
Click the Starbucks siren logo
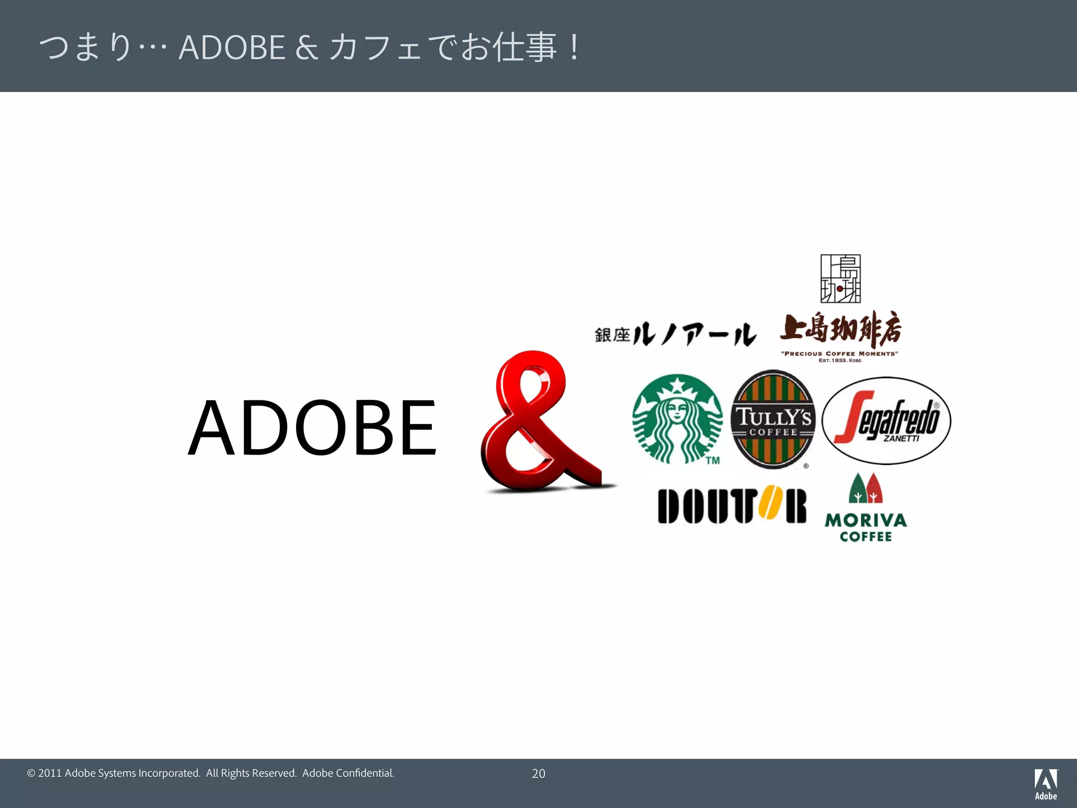click(x=677, y=419)
